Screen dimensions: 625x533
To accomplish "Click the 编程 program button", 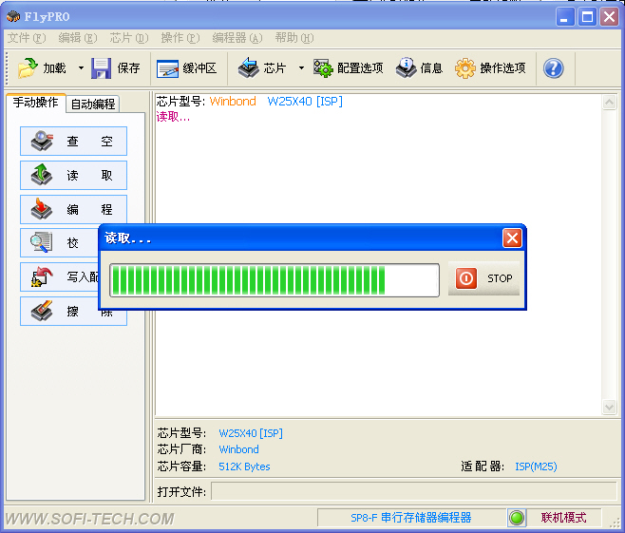I will click(x=73, y=209).
